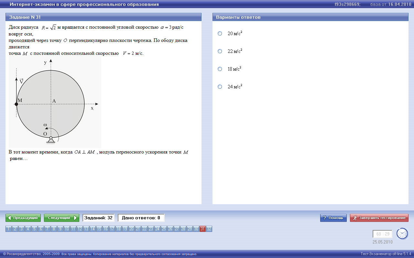Select answer 22 м/с² radio button
The height and width of the screenshot is (258, 414).
click(220, 51)
